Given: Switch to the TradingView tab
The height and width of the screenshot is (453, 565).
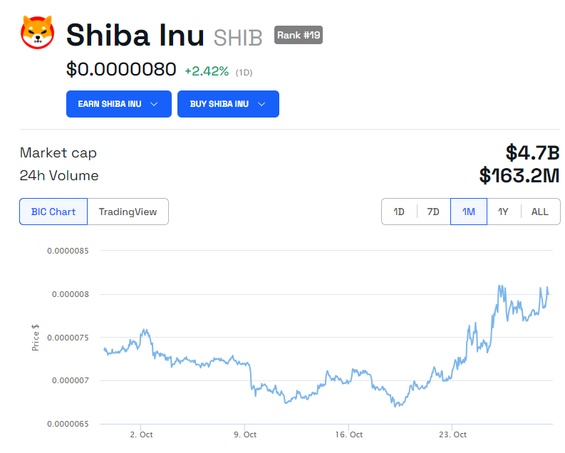Looking at the screenshot, I should click(x=128, y=212).
